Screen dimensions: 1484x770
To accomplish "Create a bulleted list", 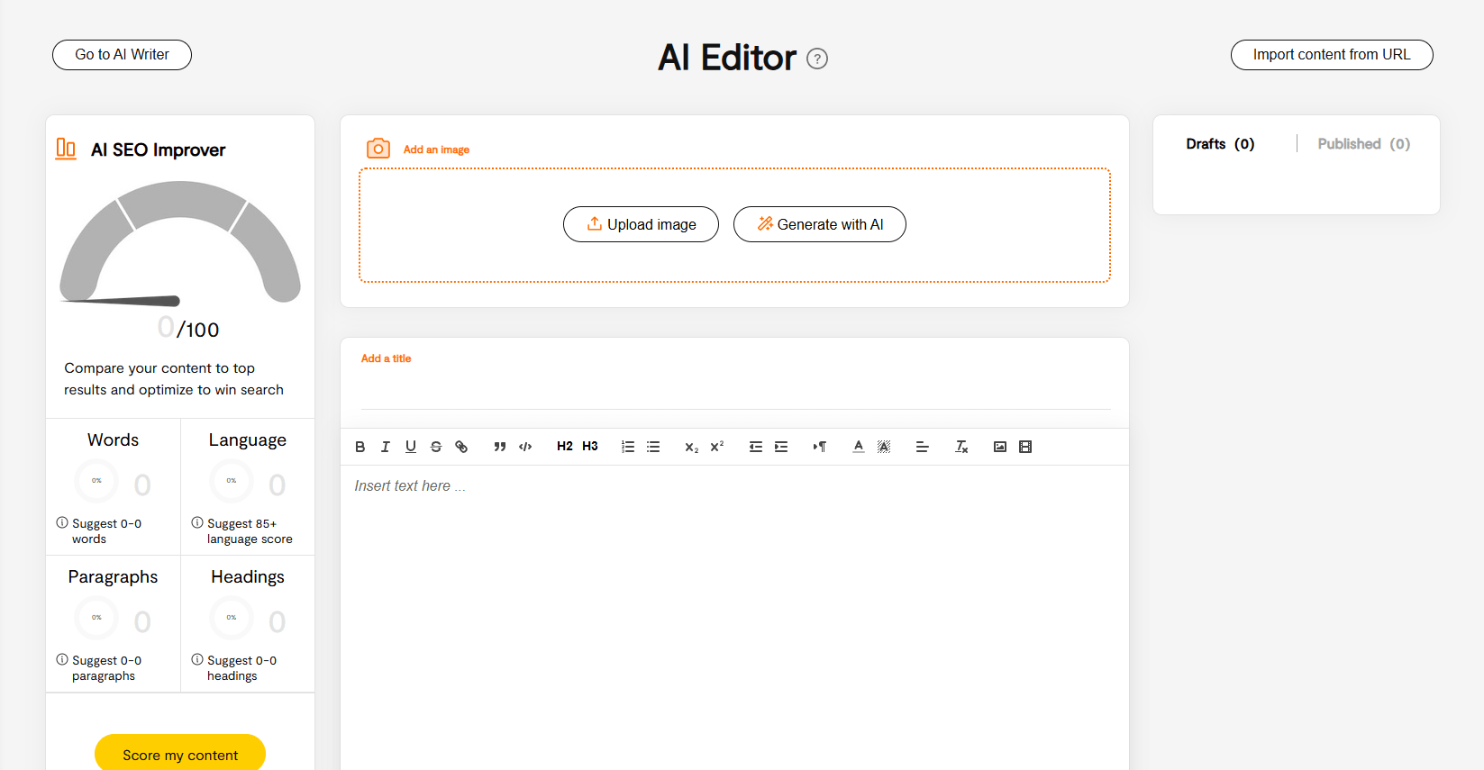I will click(653, 447).
